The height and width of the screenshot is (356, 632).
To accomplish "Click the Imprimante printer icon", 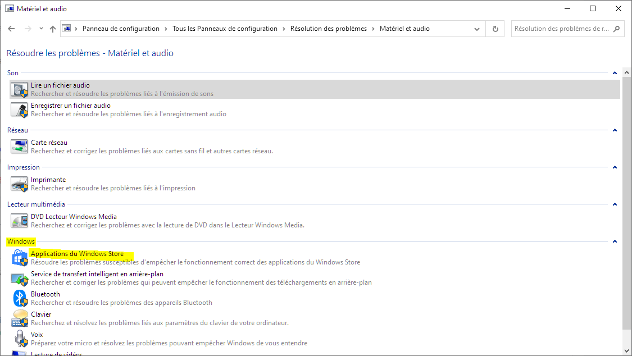I will [20, 184].
